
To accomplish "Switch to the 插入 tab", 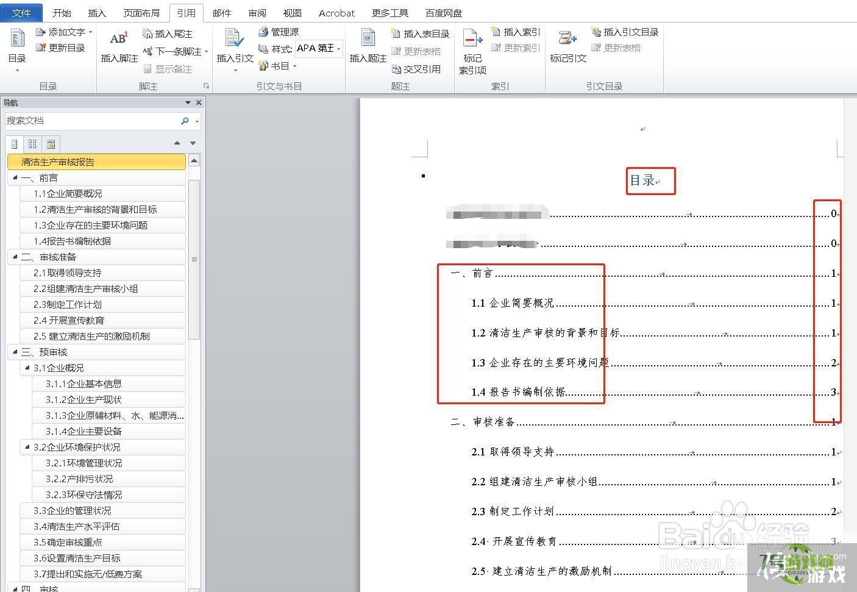I will coord(97,12).
